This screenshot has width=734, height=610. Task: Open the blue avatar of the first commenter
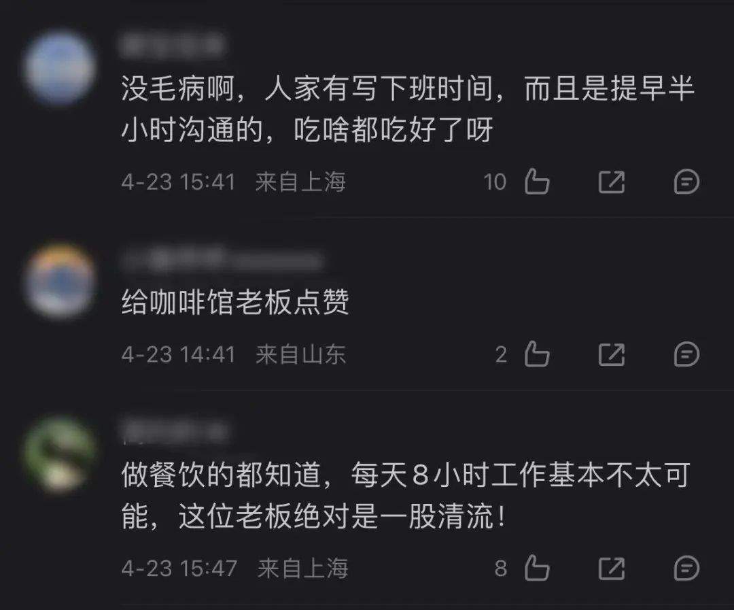coord(59,67)
